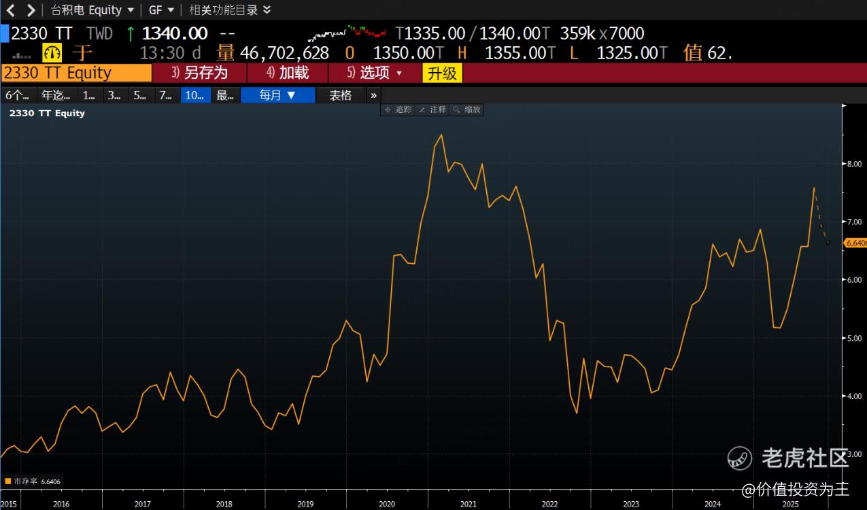Activate the 追踪 crosshair tool

point(398,109)
